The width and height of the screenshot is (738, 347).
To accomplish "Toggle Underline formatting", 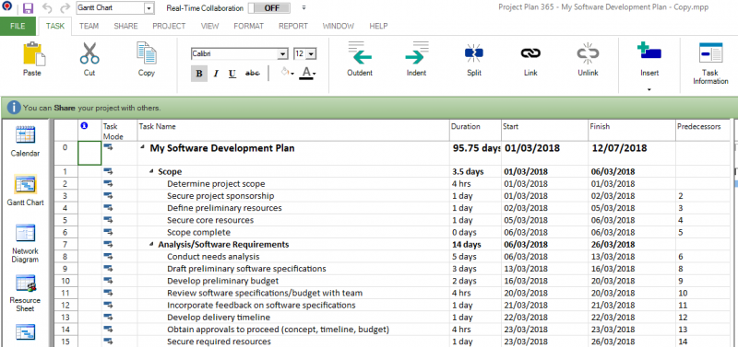I will [232, 74].
